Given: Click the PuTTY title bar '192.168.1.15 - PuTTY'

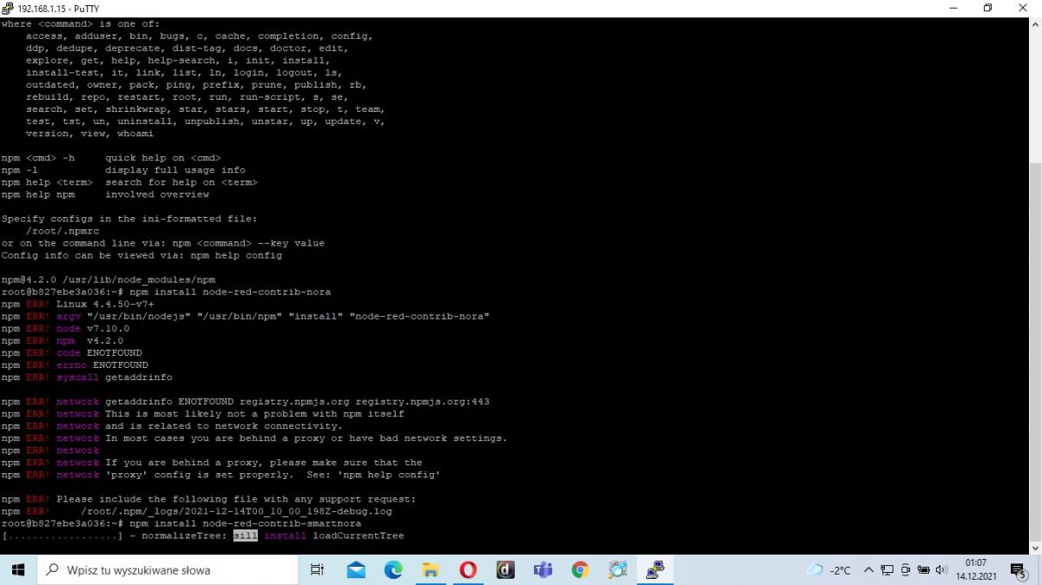Looking at the screenshot, I should 58,9.
